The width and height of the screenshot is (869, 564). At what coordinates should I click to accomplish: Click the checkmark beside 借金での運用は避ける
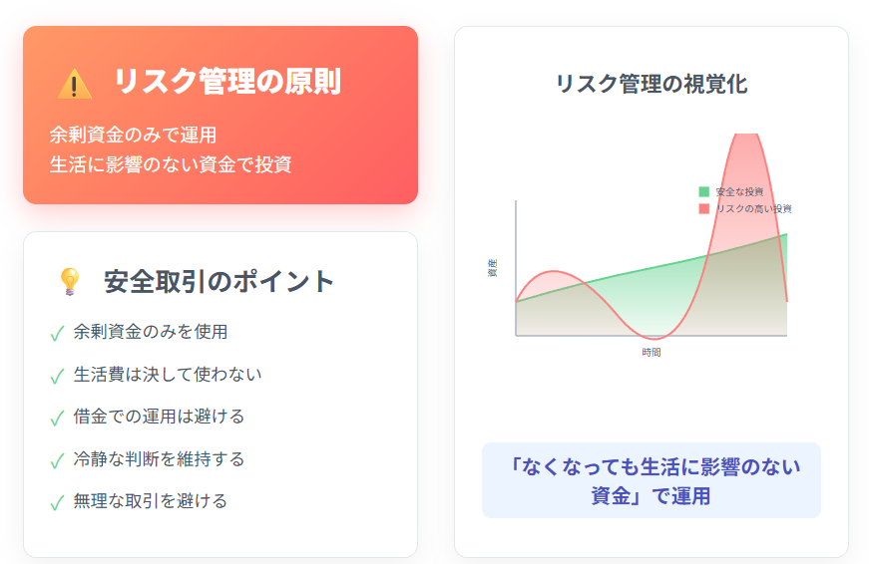pos(57,418)
